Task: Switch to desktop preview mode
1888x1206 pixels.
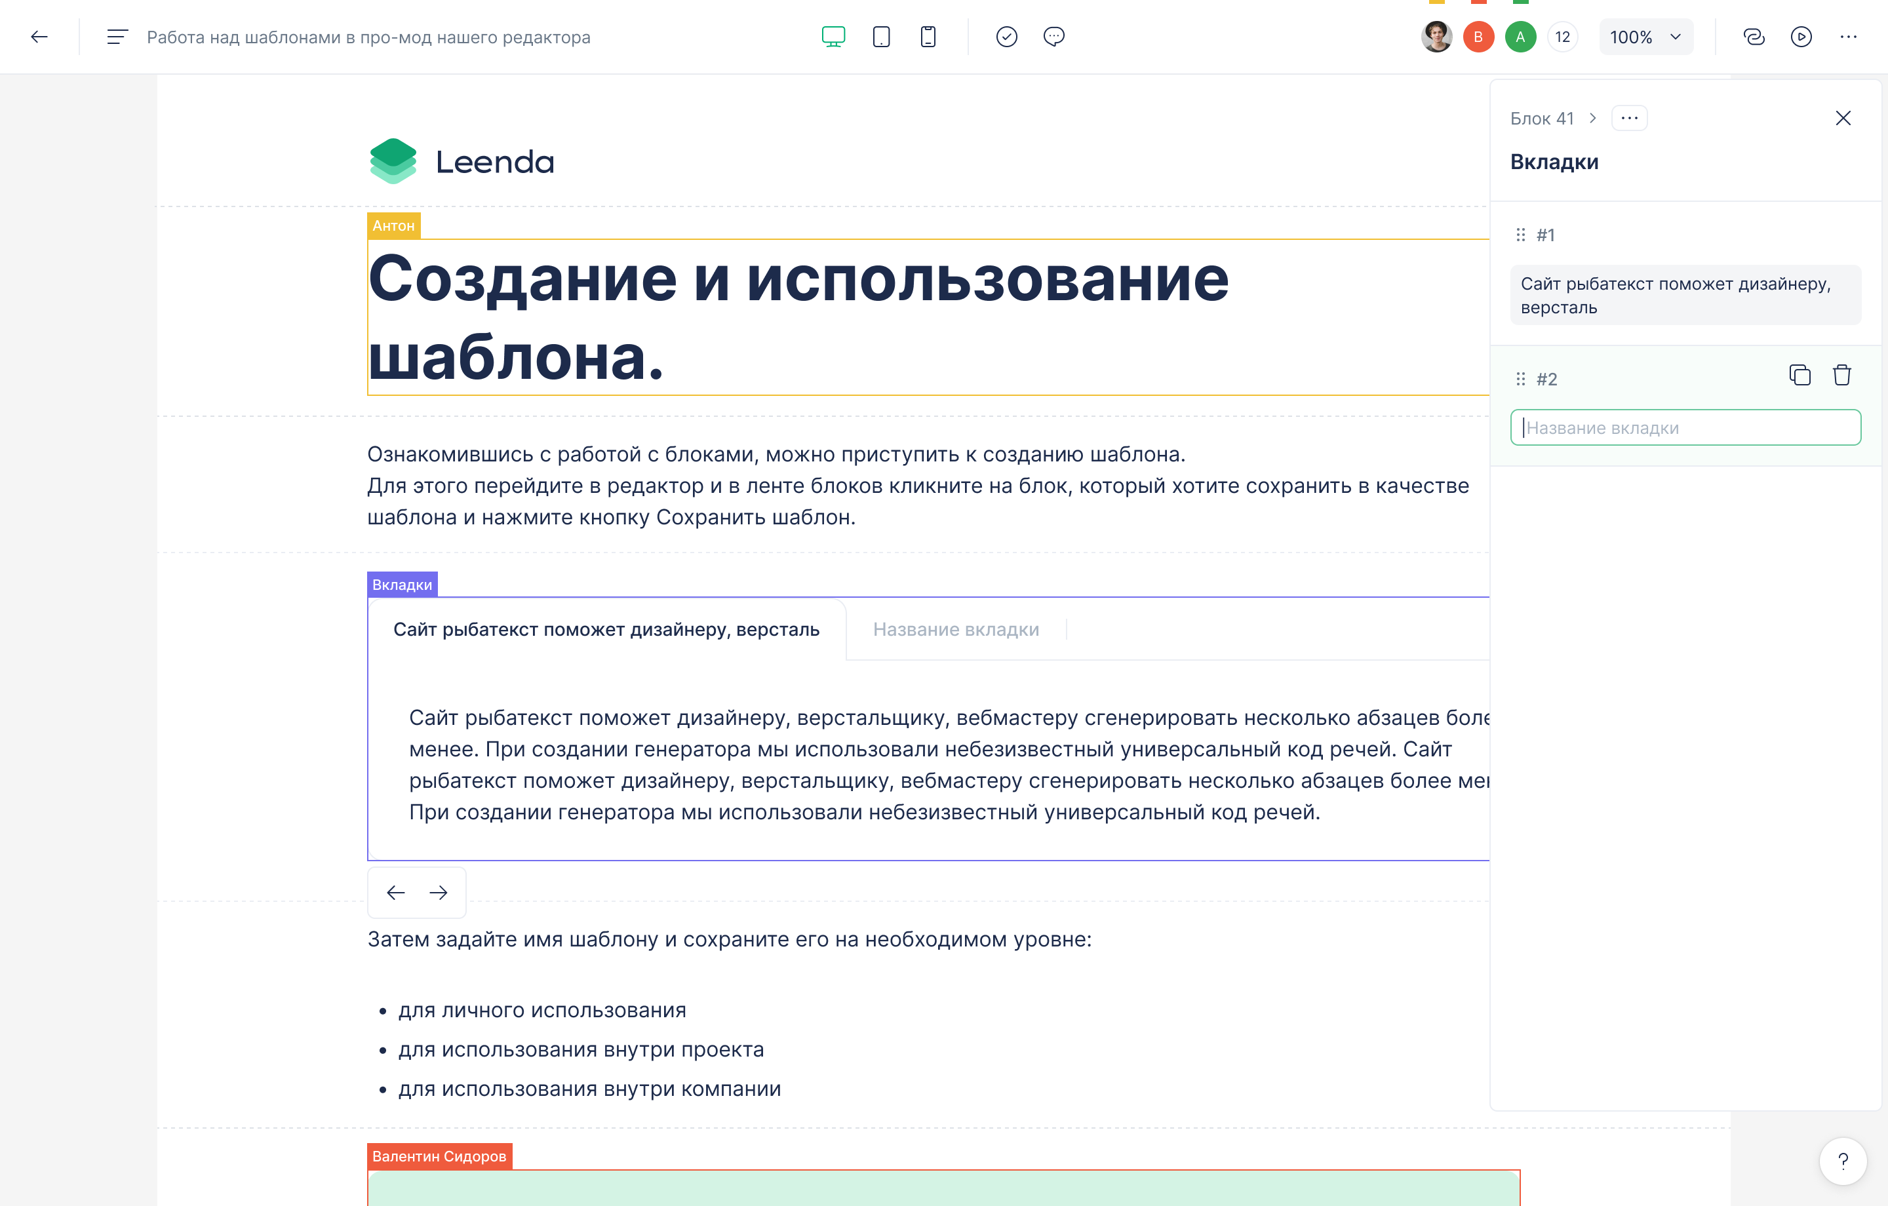Action: [x=833, y=37]
